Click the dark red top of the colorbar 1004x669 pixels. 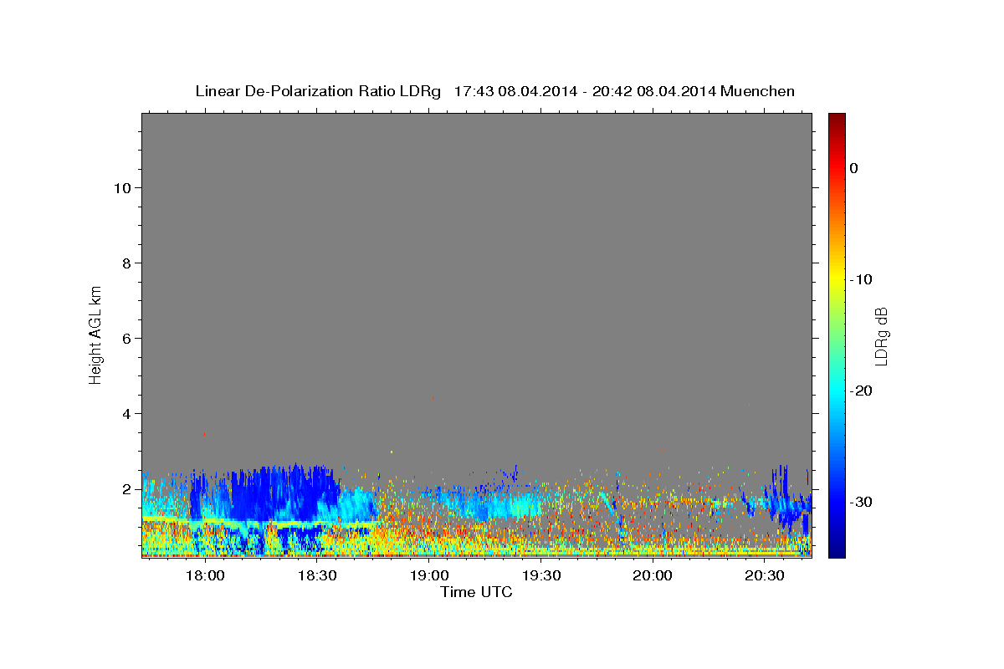pos(837,120)
